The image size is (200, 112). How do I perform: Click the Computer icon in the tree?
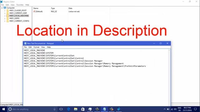click(5, 8)
